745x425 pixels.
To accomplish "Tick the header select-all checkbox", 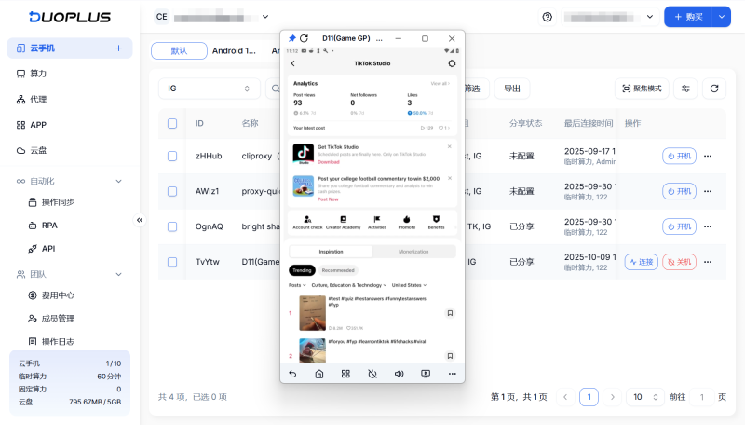I will [x=172, y=123].
